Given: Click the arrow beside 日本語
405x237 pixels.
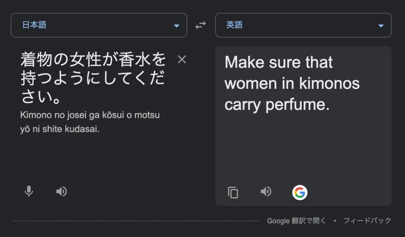Looking at the screenshot, I should click(x=176, y=26).
